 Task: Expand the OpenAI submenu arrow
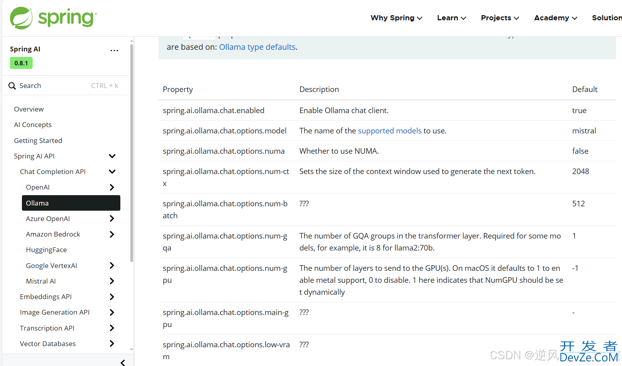112,187
